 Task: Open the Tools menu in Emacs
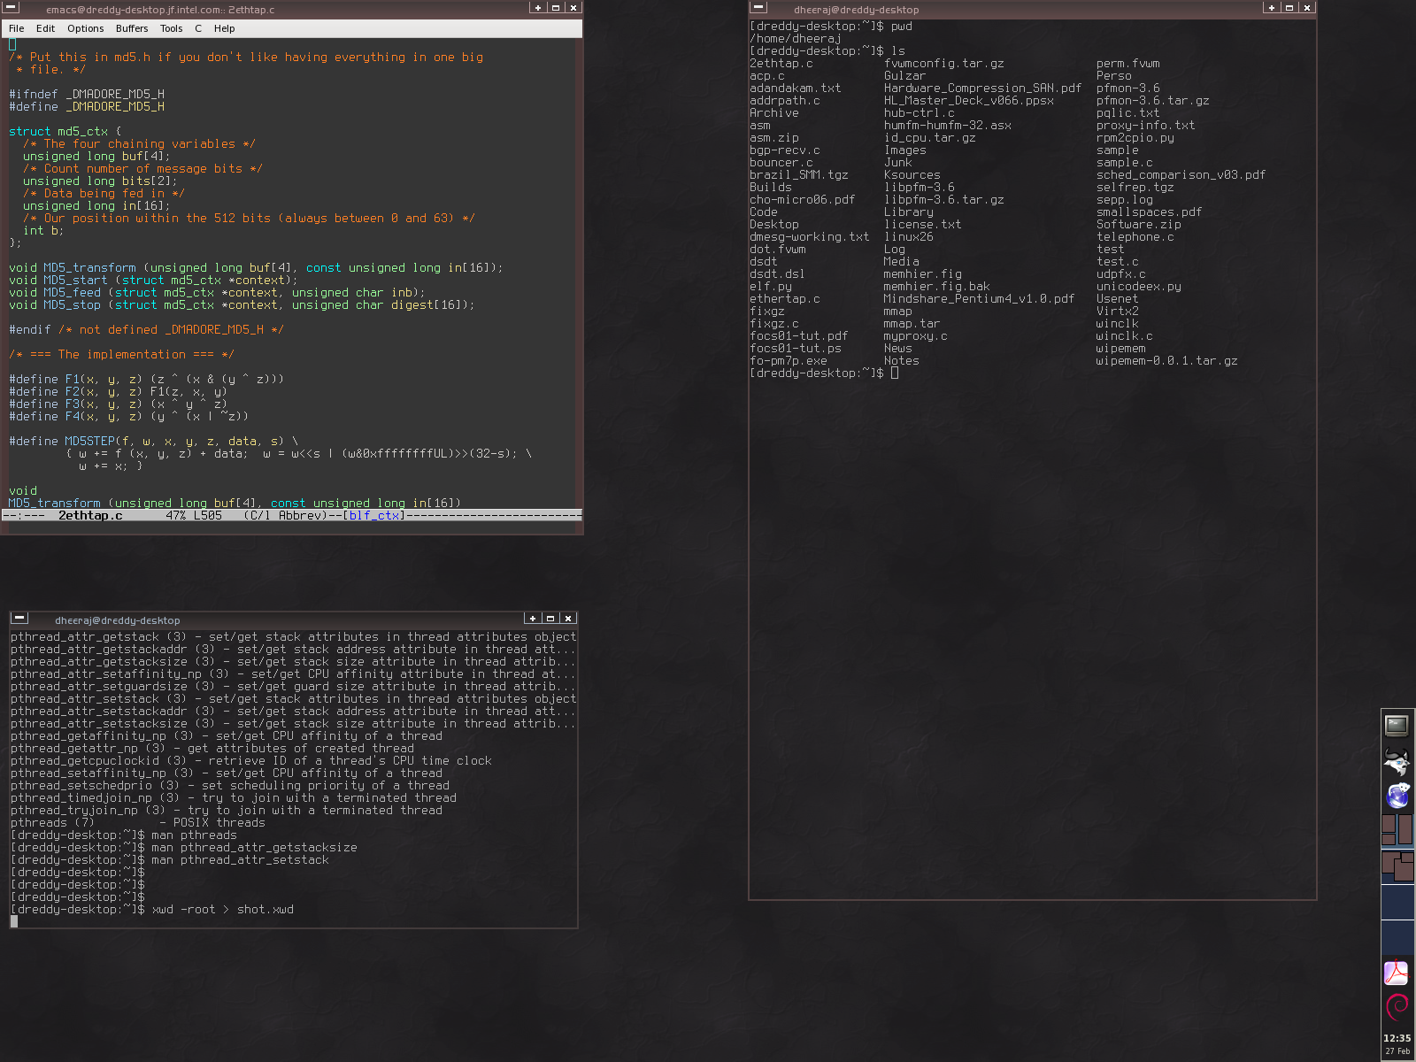[x=171, y=27]
